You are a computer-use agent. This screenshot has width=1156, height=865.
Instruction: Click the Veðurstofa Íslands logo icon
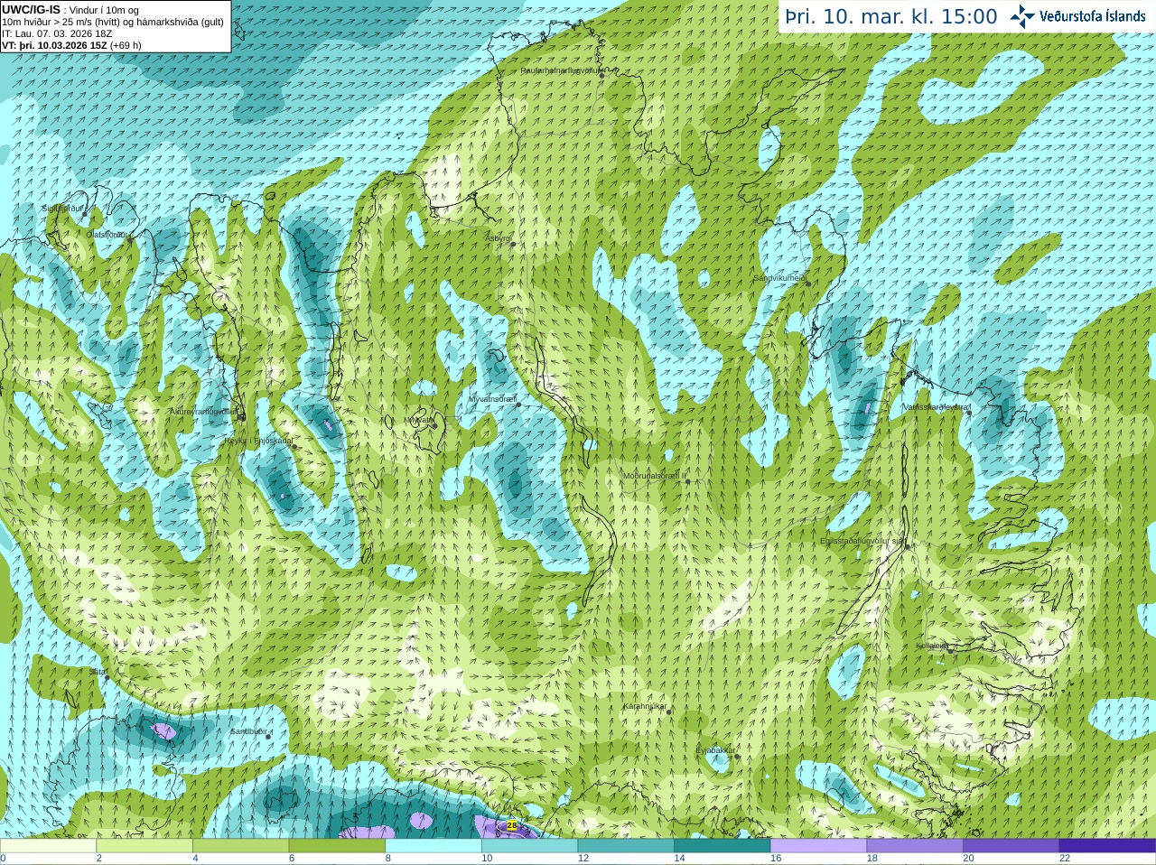tap(1022, 16)
